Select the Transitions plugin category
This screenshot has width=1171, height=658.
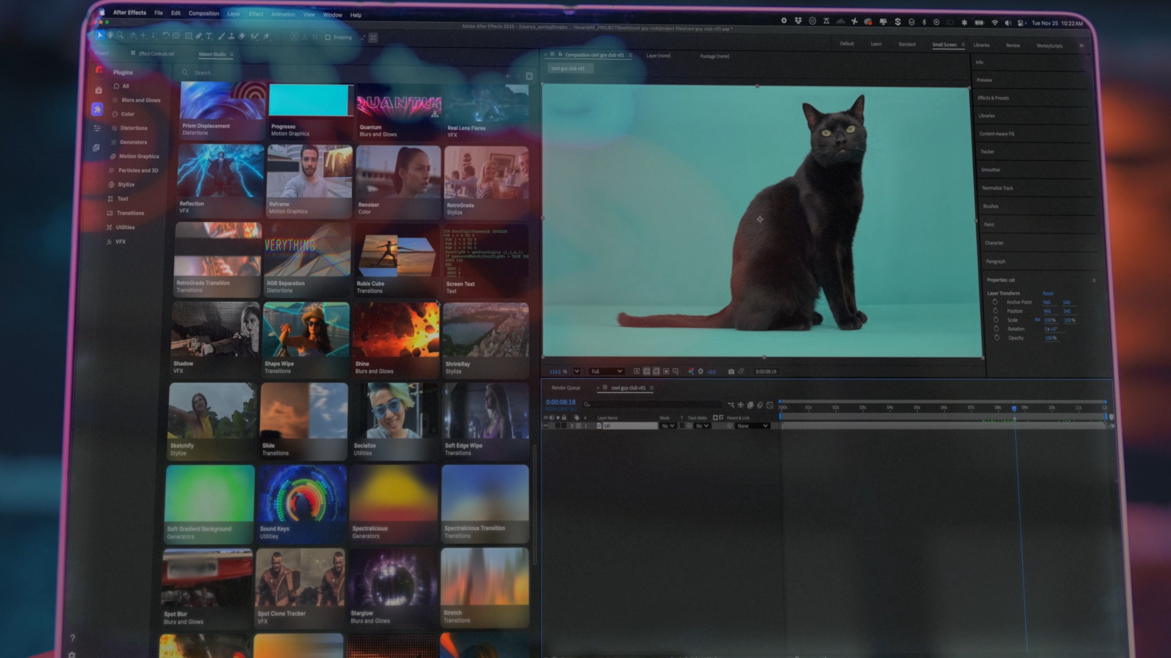pyautogui.click(x=131, y=213)
